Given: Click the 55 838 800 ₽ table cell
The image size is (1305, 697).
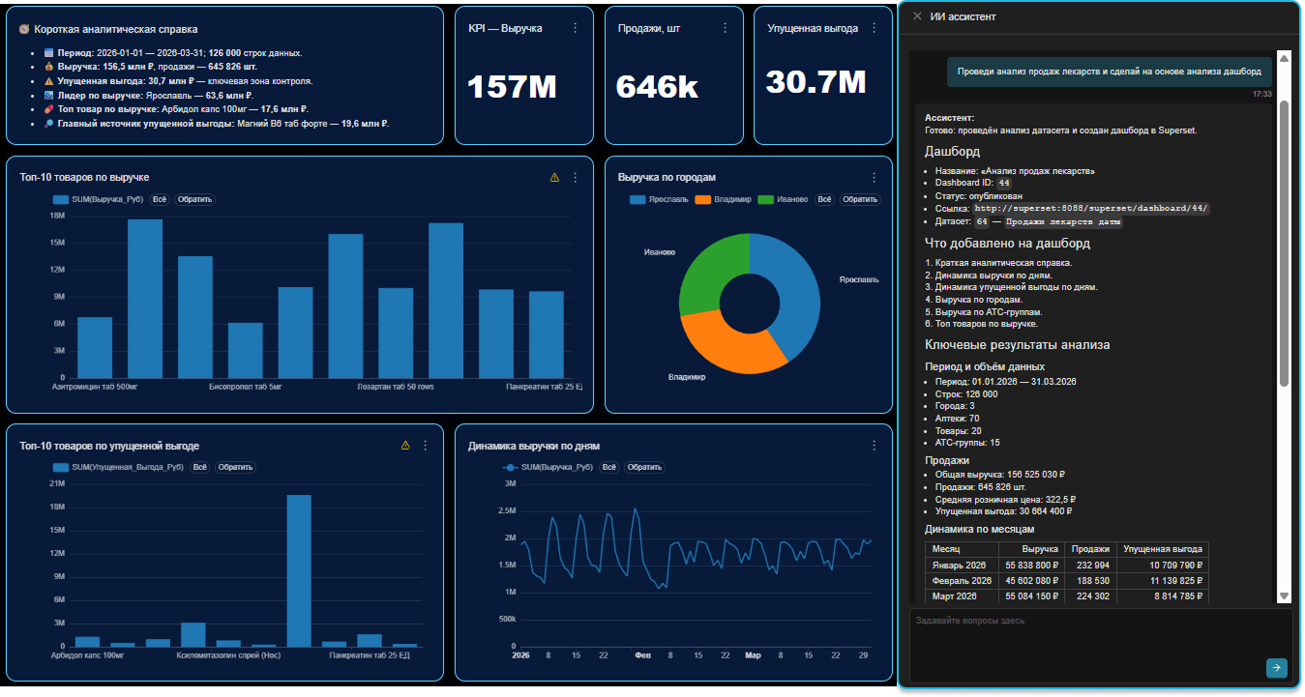Looking at the screenshot, I should 1031,565.
